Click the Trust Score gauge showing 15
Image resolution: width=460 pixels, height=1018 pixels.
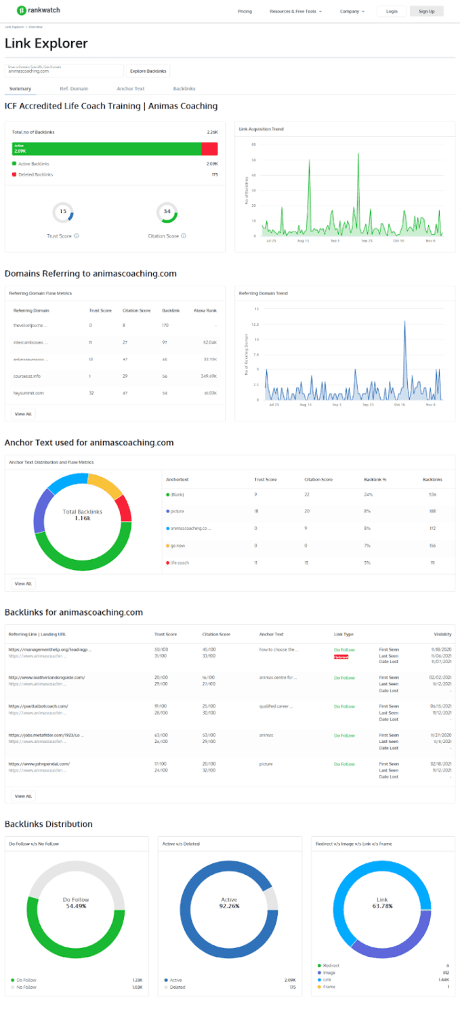pyautogui.click(x=63, y=212)
